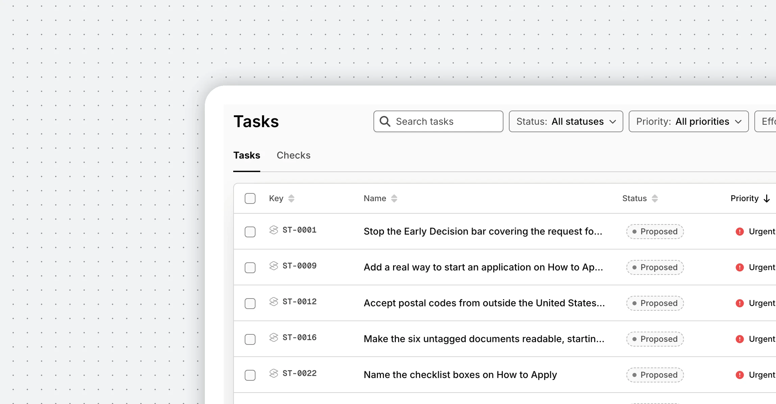Viewport: 776px width, 404px height.
Task: Click the task type icon beside ST-0001
Action: pos(273,230)
